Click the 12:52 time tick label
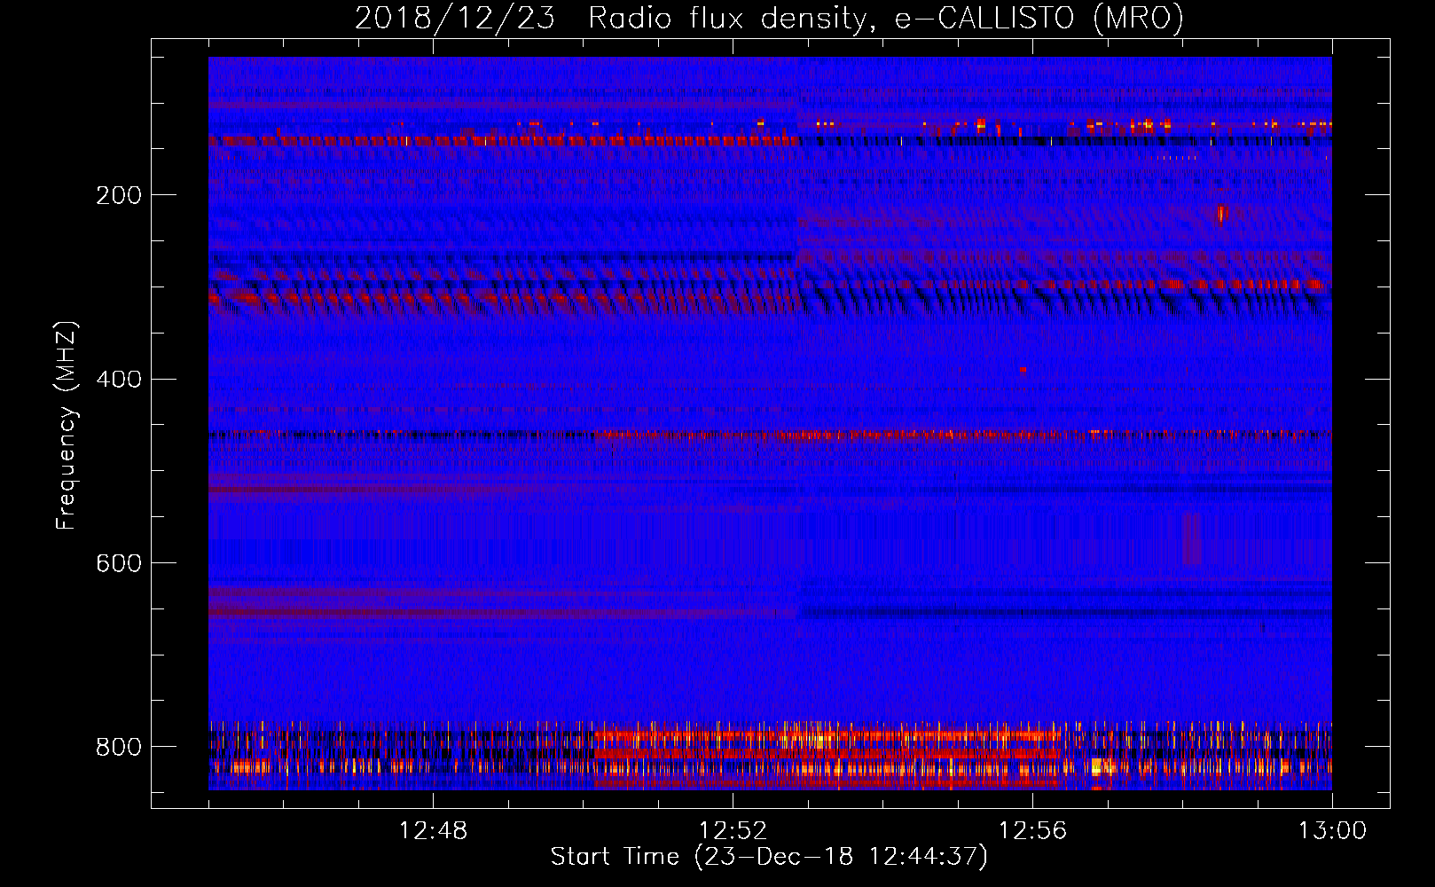 733,831
